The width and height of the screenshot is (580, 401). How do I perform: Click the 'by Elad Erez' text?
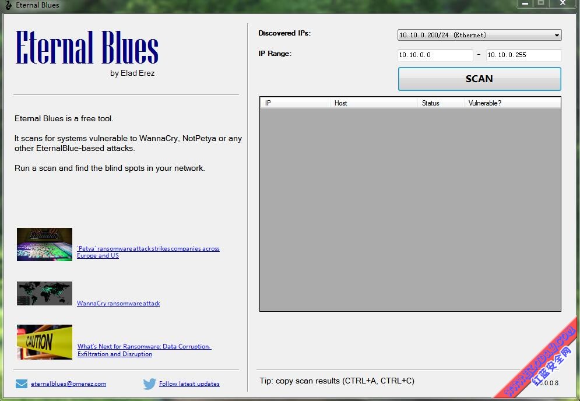click(x=132, y=73)
